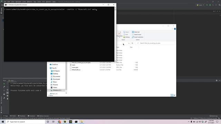Image resolution: width=221 pixels, height=124 pixels.
Task: Open the Event Log in PyCharm status bar
Action: 214,116
